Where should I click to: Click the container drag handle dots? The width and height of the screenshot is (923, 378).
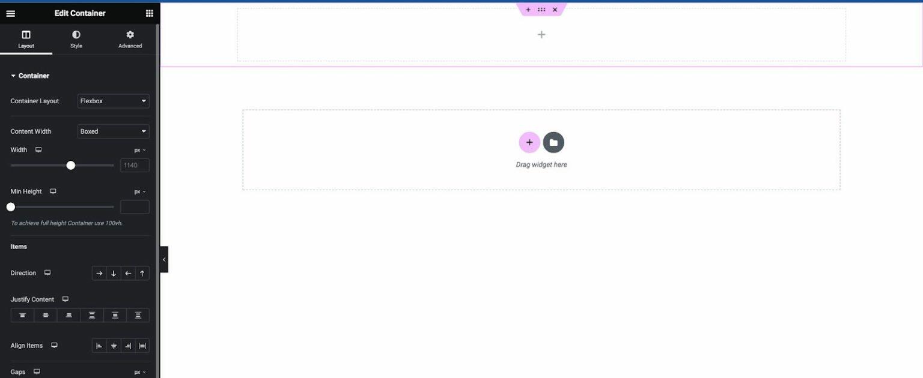tap(541, 9)
